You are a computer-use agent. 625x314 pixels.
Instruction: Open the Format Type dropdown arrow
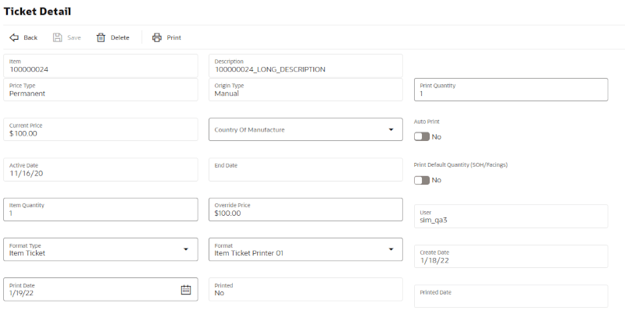click(x=186, y=249)
